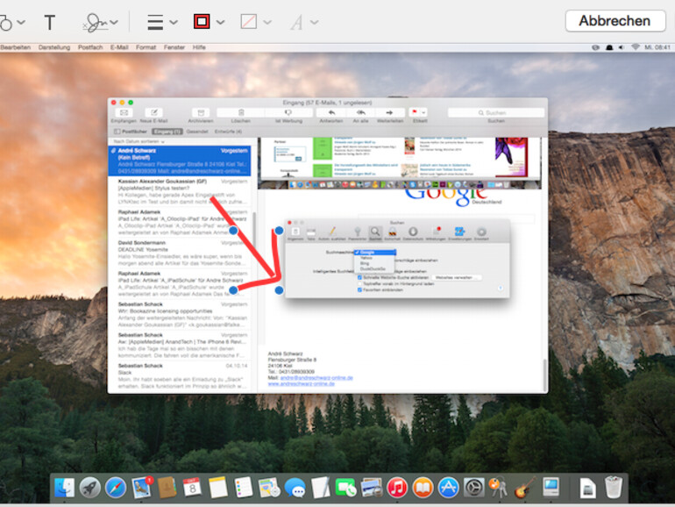Open the Darstellung menu
The image size is (675, 507).
click(54, 47)
